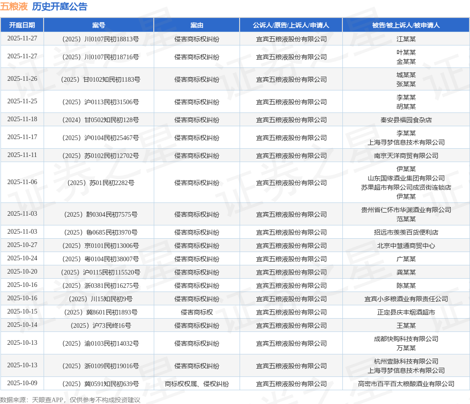
Task: Click case number (2025)渝0103民初14032号
Action: pyautogui.click(x=101, y=343)
